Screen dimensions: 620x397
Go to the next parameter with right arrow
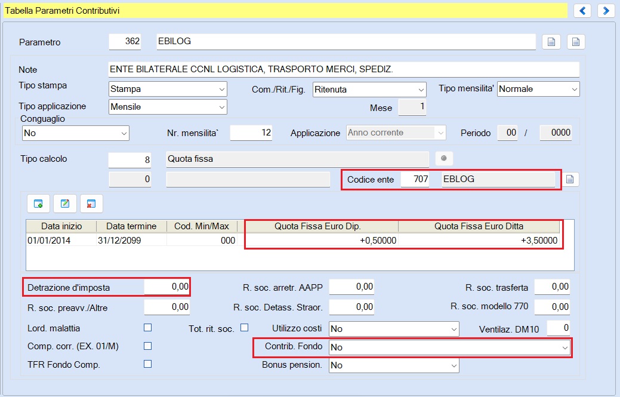pos(606,11)
